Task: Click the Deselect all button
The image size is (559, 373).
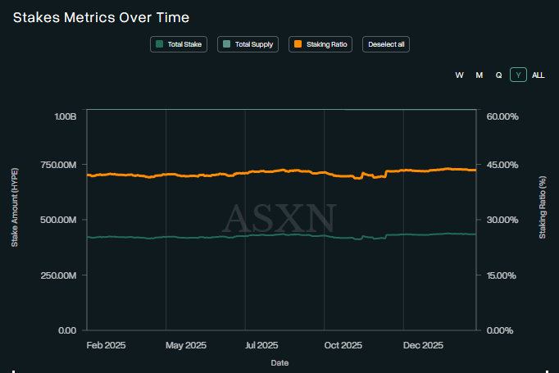Action: [x=385, y=44]
